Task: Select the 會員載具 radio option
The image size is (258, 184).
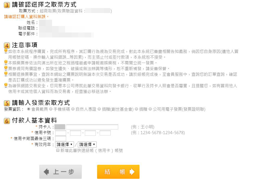Action: [x=29, y=109]
